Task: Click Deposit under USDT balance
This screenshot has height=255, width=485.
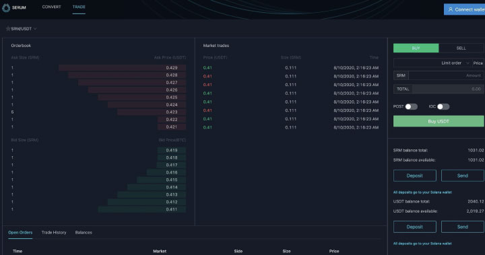Action: coord(415,227)
